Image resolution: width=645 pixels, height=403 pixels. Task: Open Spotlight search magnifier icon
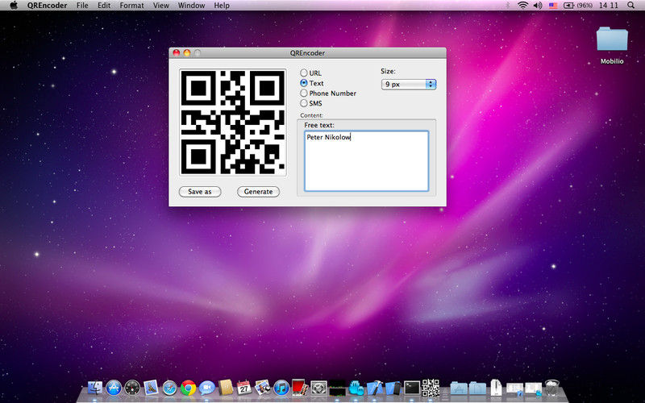coord(630,6)
